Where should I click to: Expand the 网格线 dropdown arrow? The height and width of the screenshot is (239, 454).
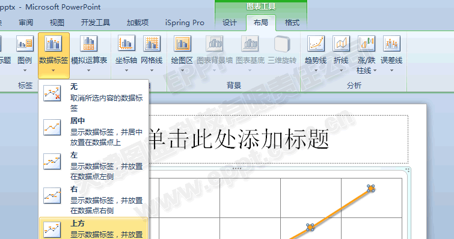click(x=152, y=70)
